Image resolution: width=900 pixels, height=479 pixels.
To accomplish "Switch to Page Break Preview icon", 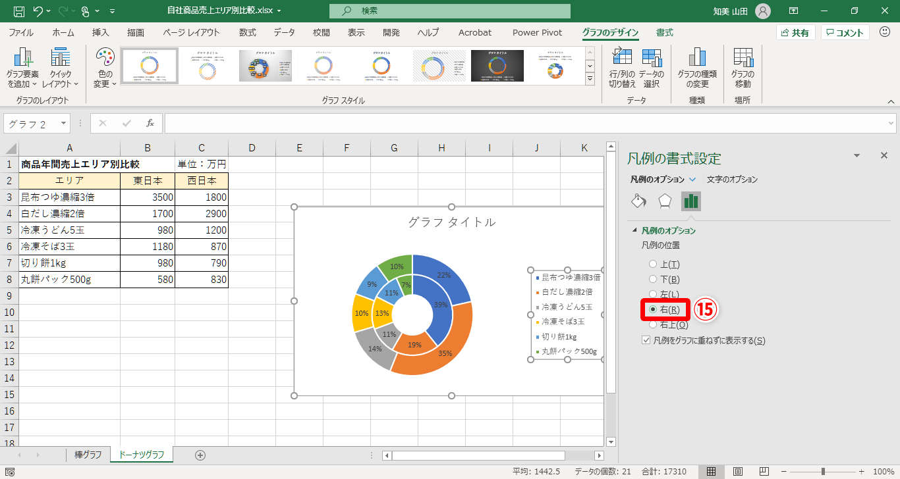I will (764, 472).
